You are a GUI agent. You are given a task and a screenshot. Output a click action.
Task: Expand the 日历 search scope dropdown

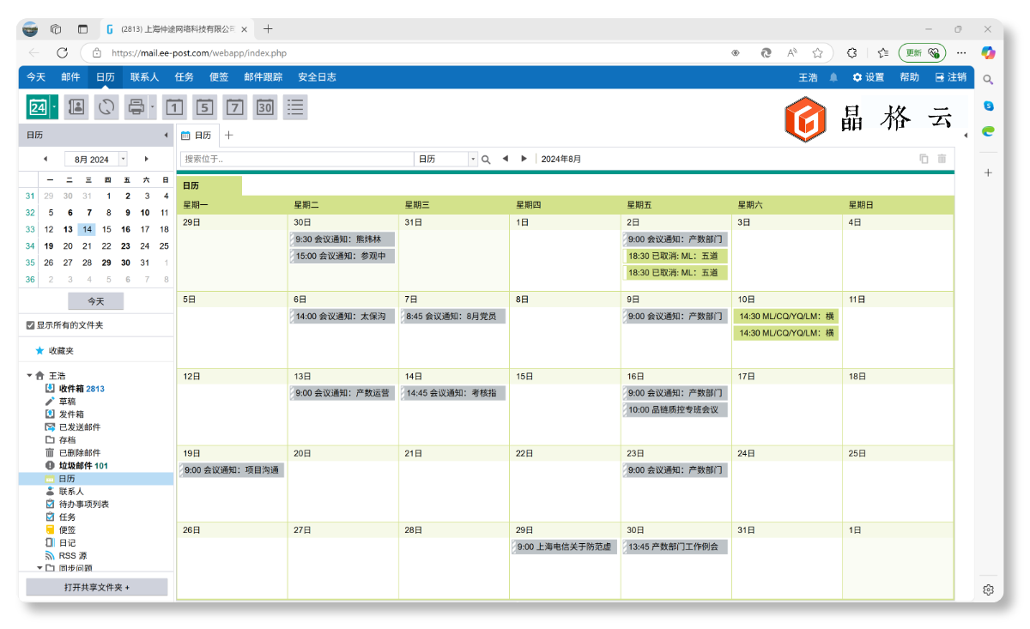pyautogui.click(x=472, y=160)
